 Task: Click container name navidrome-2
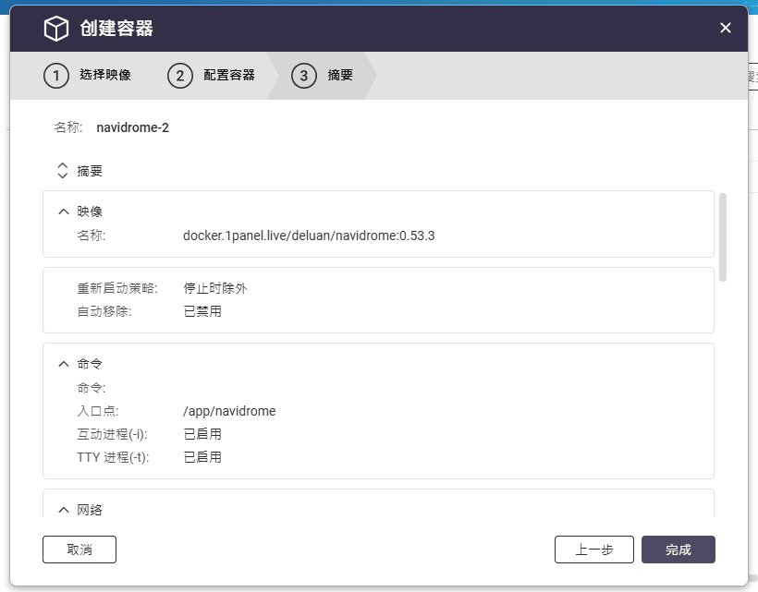pyautogui.click(x=132, y=127)
